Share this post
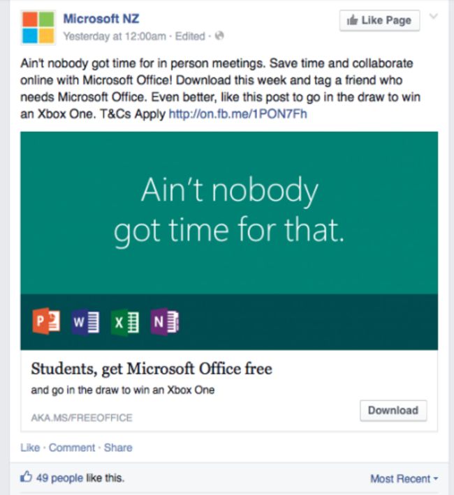The image size is (454, 495). tap(118, 448)
